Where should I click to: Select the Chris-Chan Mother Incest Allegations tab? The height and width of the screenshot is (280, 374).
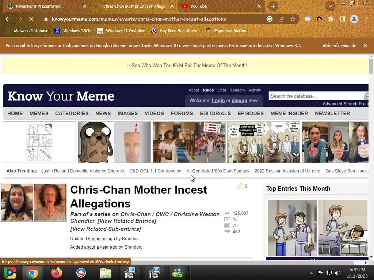(x=134, y=6)
